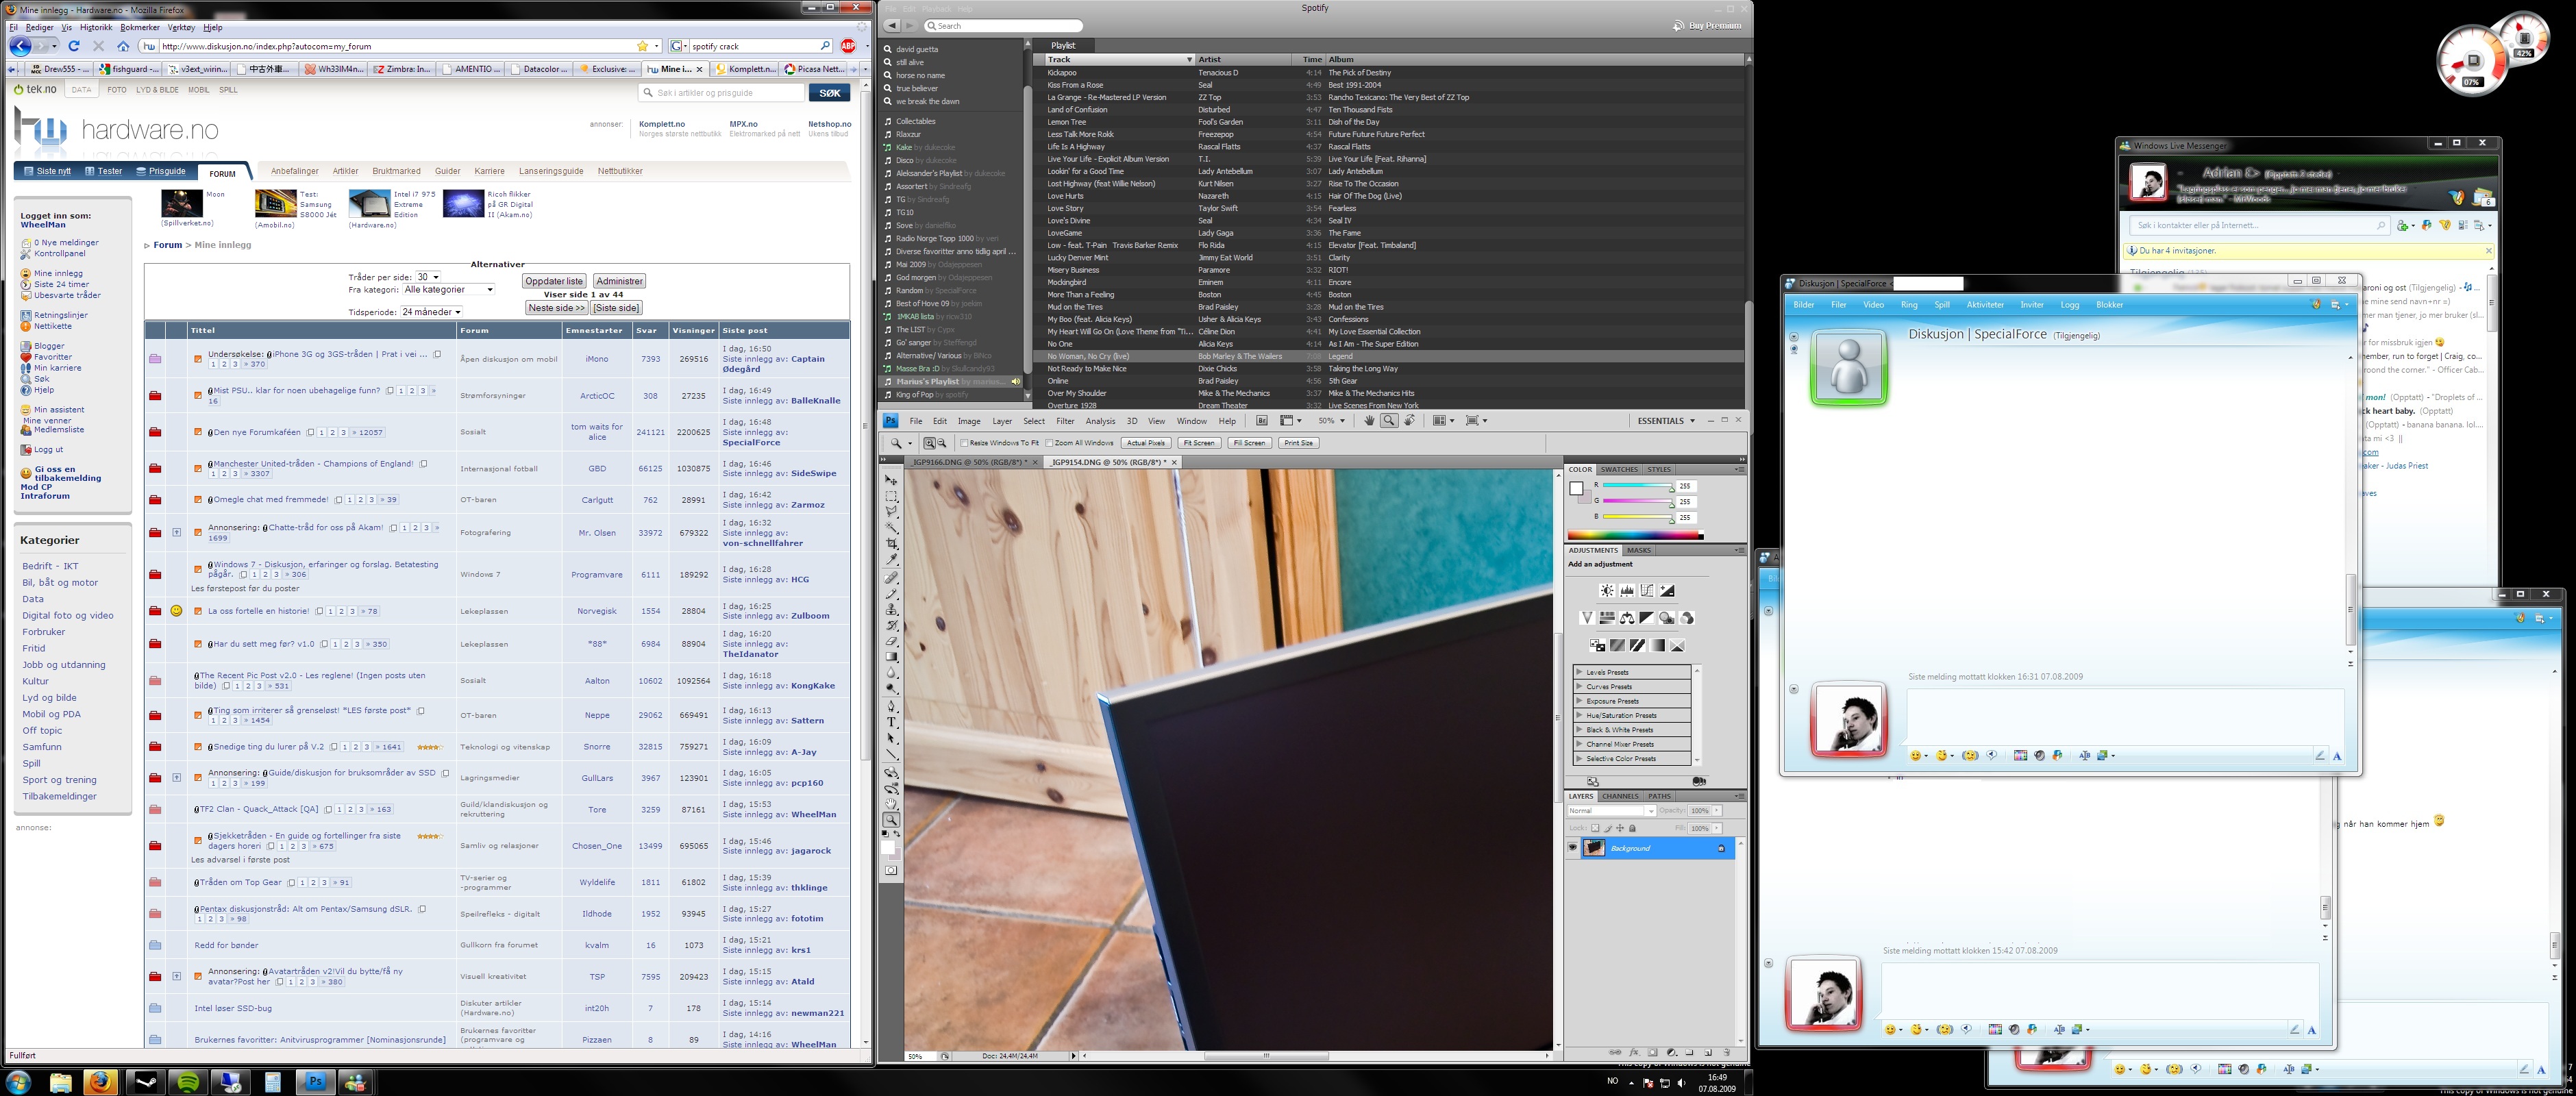Click the Spotify search field
Screen dimensions: 2576x1096
[x=1003, y=26]
